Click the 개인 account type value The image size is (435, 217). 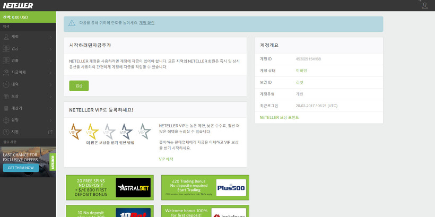point(300,94)
